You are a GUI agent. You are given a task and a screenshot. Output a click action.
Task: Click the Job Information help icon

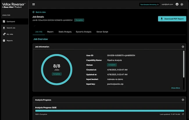pos(183,47)
